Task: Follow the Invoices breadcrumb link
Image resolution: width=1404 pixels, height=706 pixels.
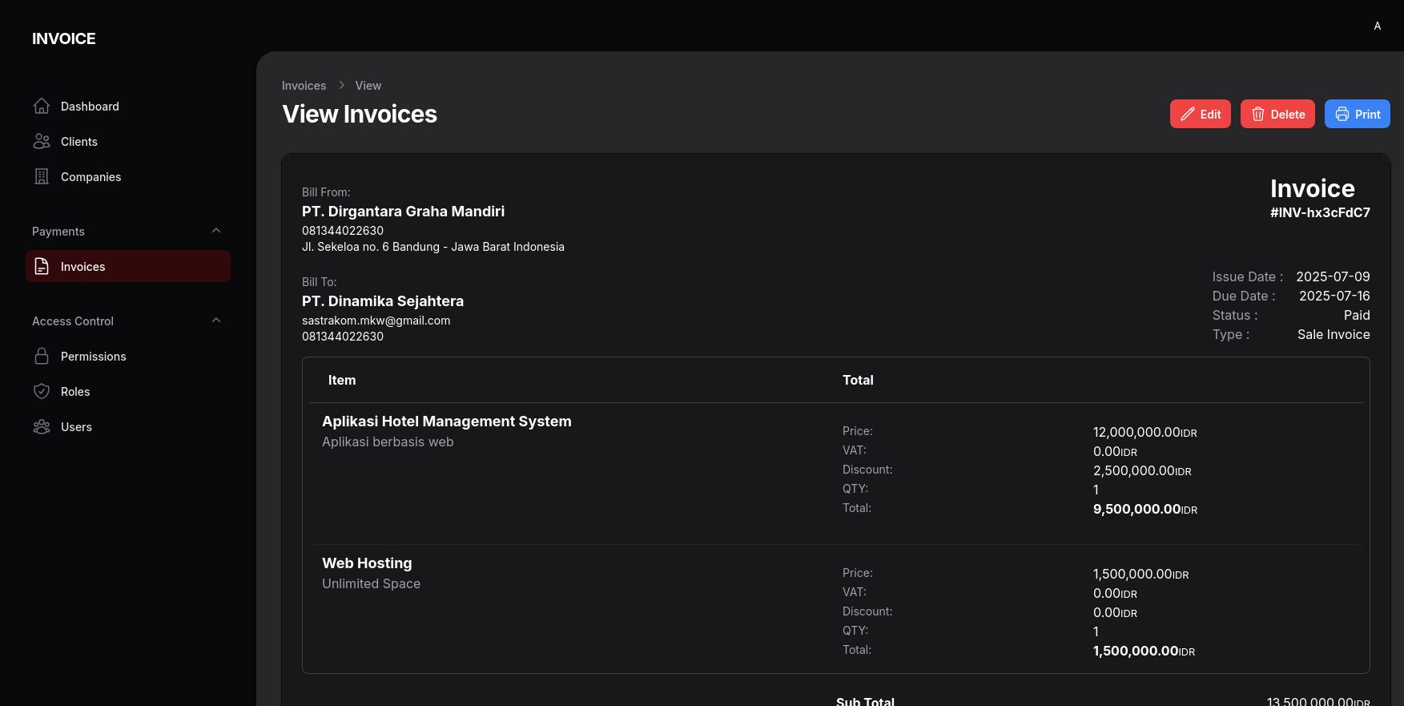Action: point(304,86)
